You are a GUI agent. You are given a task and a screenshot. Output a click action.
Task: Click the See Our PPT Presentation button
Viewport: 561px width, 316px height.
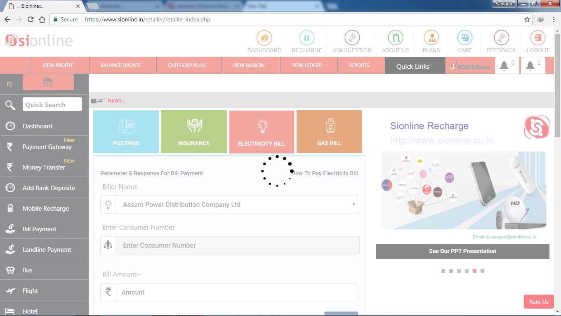462,251
